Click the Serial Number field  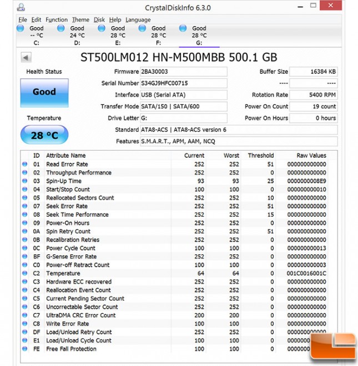pyautogui.click(x=184, y=83)
